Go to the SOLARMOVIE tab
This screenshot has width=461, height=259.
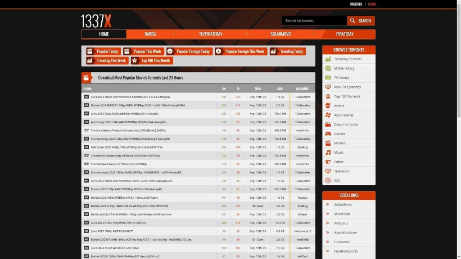pos(280,34)
